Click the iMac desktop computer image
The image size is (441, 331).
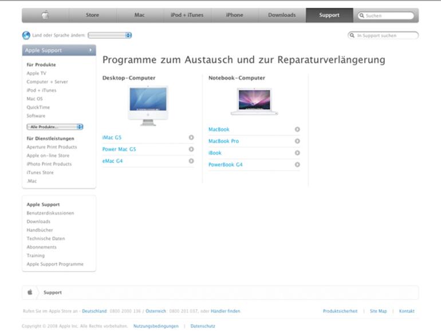tap(148, 106)
